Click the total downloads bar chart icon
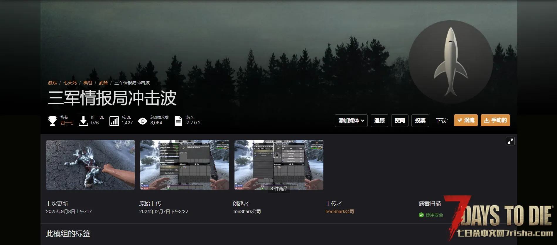The width and height of the screenshot is (557, 245). coord(114,121)
